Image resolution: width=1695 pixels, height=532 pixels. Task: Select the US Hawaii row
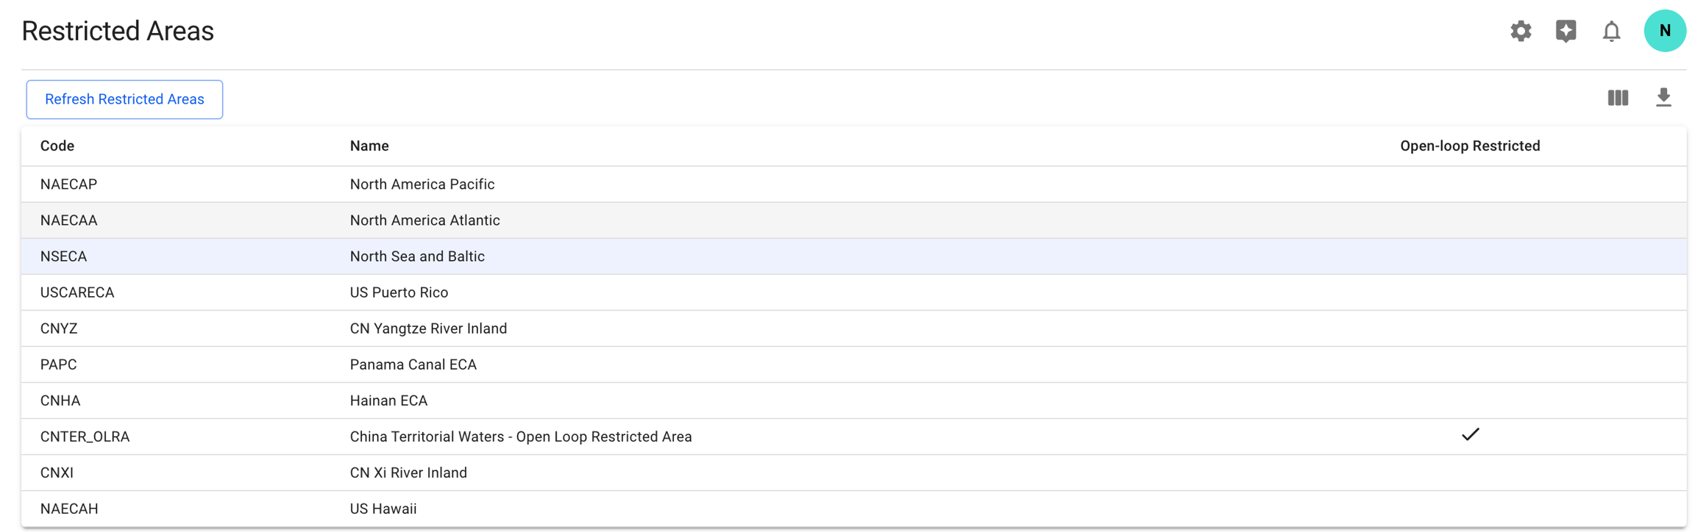(x=383, y=508)
